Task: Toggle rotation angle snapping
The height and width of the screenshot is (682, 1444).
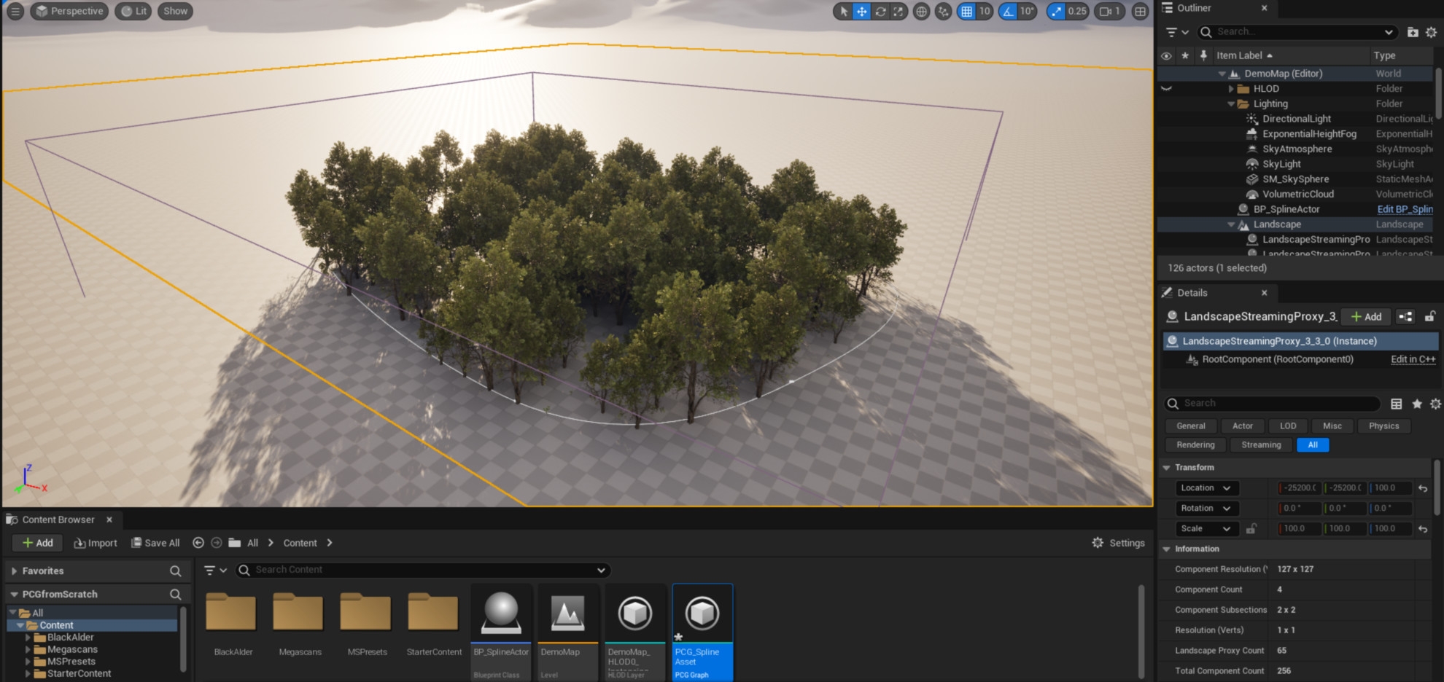Action: 1008,11
